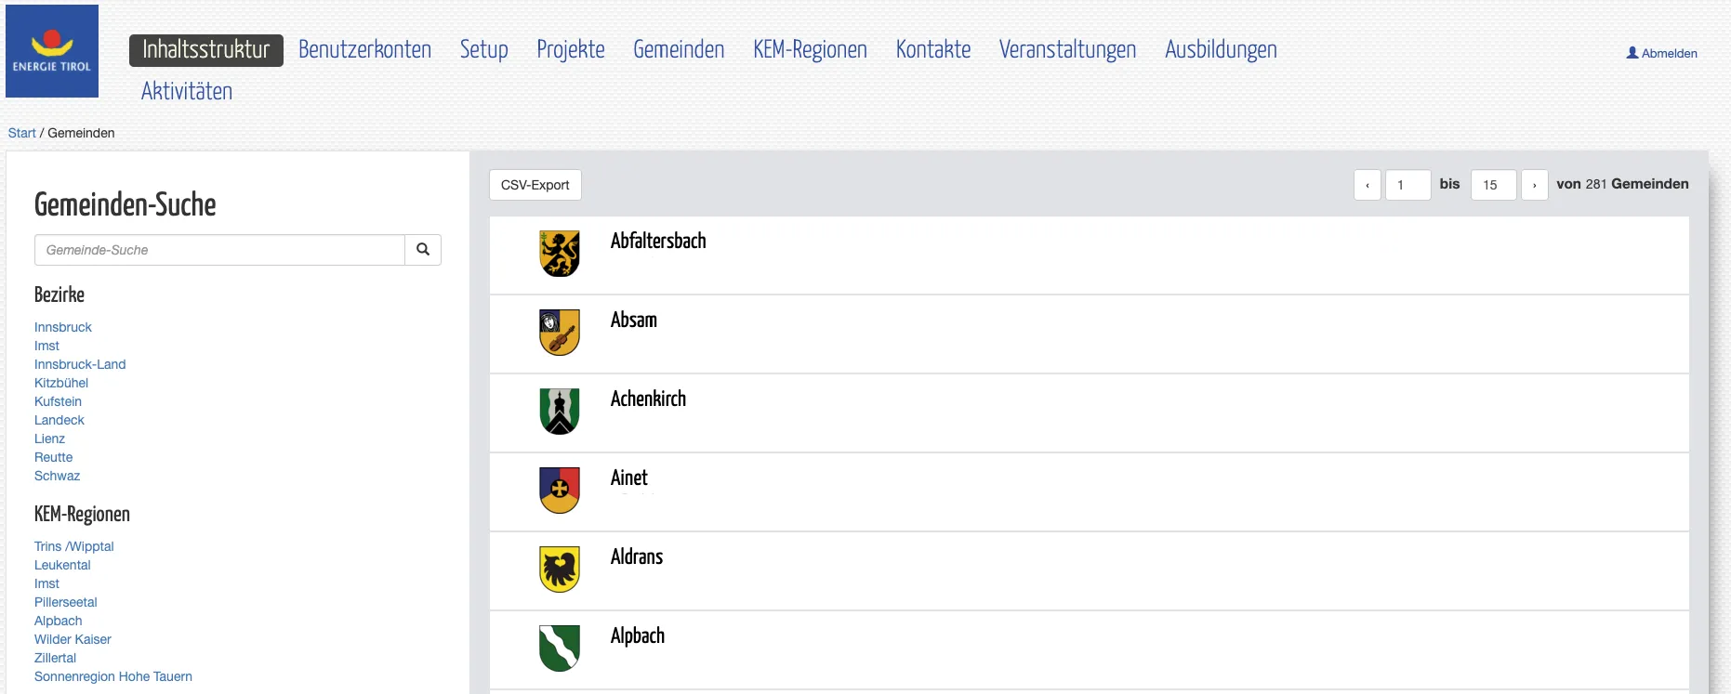Click the magnifier search button

pos(423,250)
